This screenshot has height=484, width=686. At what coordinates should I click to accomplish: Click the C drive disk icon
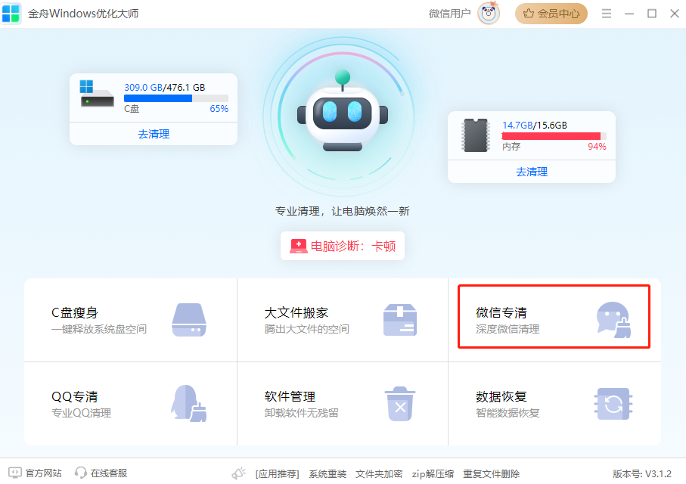97,94
